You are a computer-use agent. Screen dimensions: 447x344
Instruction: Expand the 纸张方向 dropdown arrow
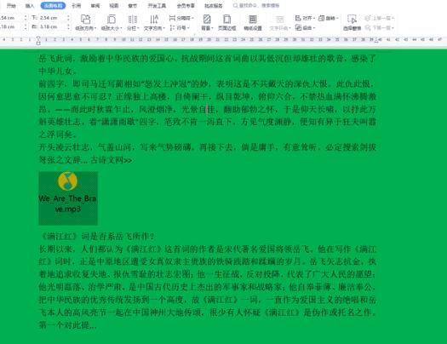[x=95, y=28]
